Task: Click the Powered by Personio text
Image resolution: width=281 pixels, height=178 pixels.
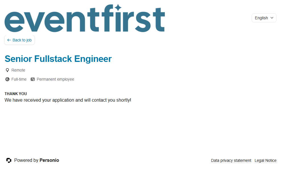Action: 26,160
